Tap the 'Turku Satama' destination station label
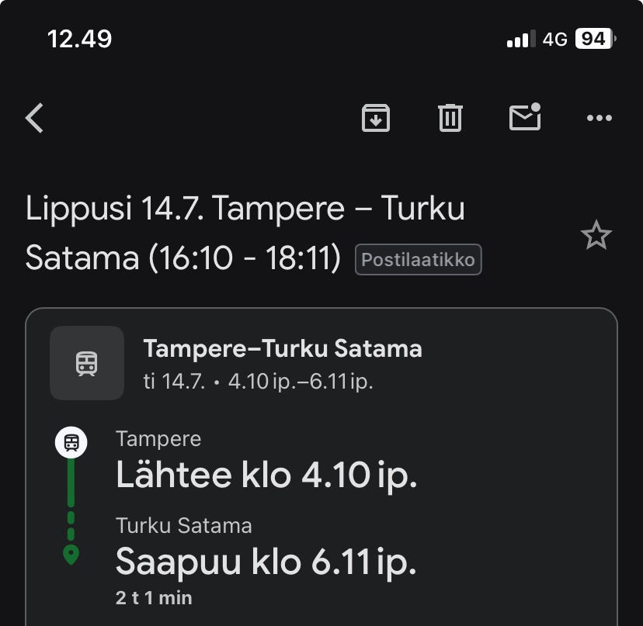643x626 pixels. [x=184, y=526]
